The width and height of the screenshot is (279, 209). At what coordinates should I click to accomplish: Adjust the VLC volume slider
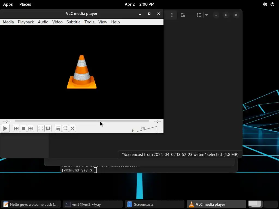147,129
